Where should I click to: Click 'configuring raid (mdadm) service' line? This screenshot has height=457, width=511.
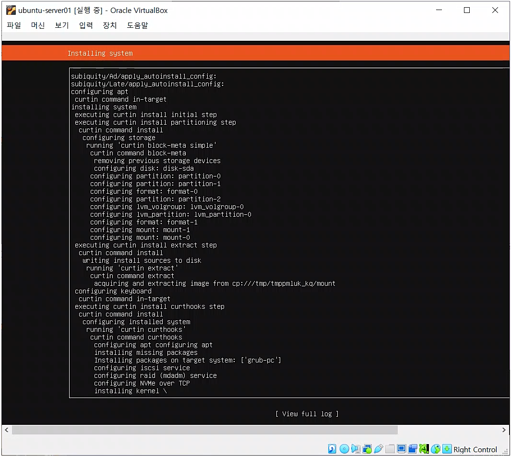point(155,375)
